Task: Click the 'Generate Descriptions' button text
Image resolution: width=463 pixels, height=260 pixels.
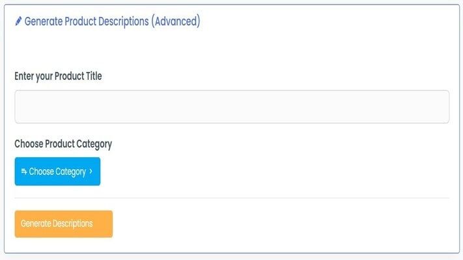Action: click(x=57, y=224)
